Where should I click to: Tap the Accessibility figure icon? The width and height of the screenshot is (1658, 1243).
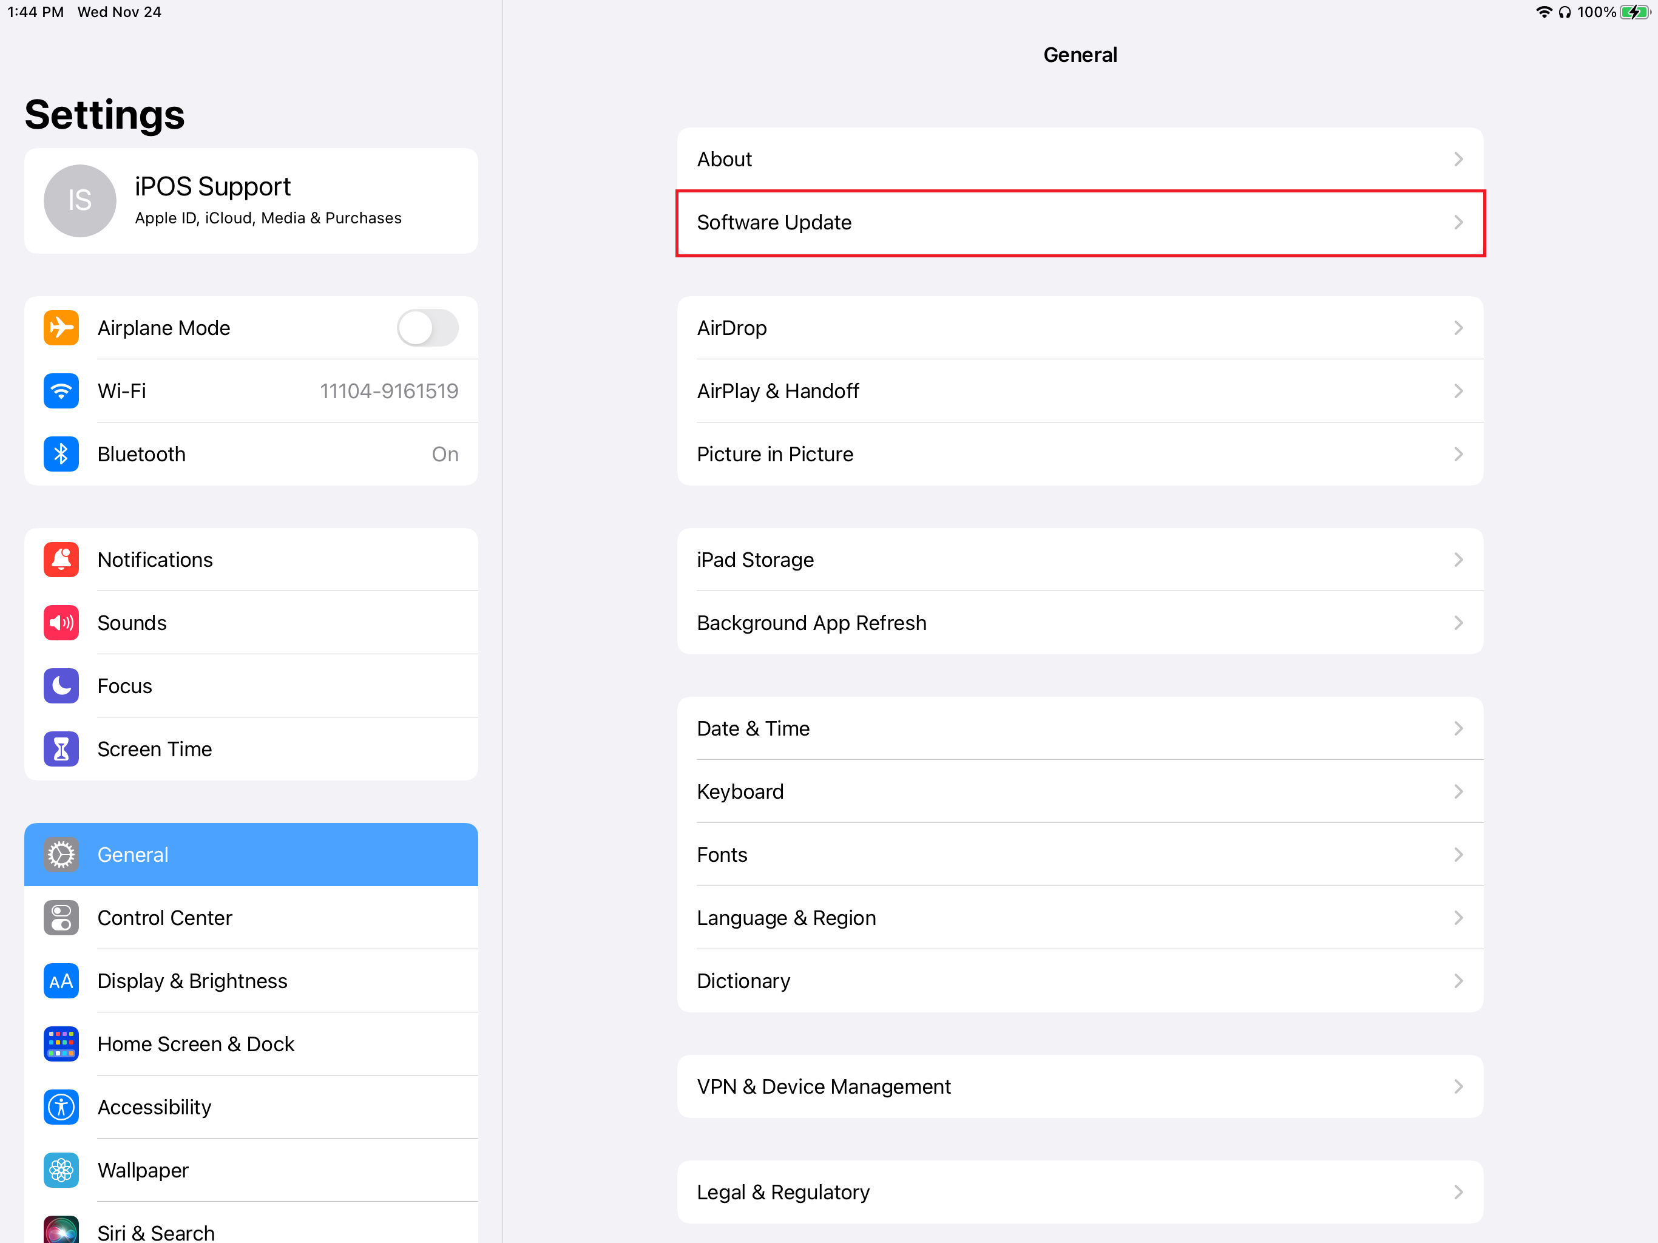point(61,1106)
